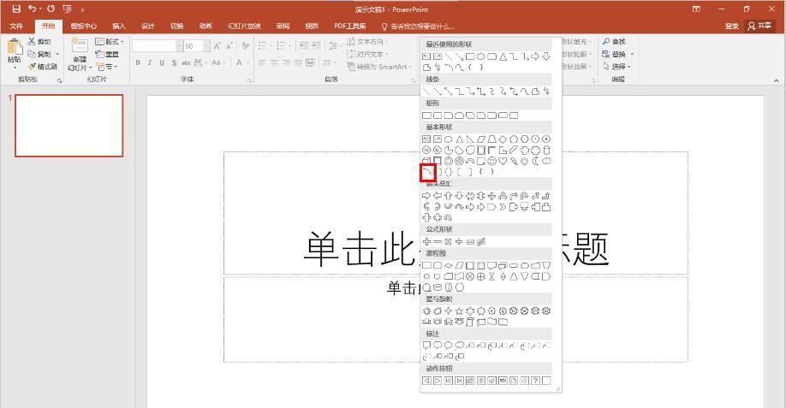Open the Slide Show tab
786x408 pixels.
click(x=244, y=26)
